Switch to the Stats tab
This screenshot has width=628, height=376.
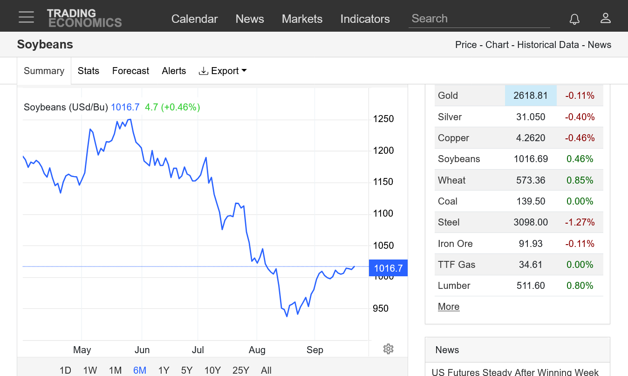(89, 71)
